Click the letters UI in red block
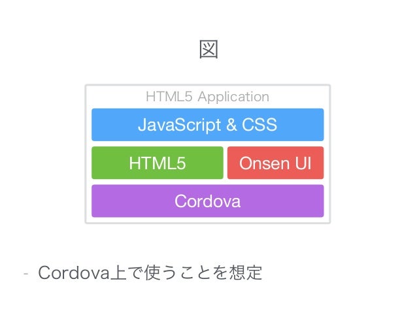Image resolution: width=417 pixels, height=313 pixels. coord(303,163)
